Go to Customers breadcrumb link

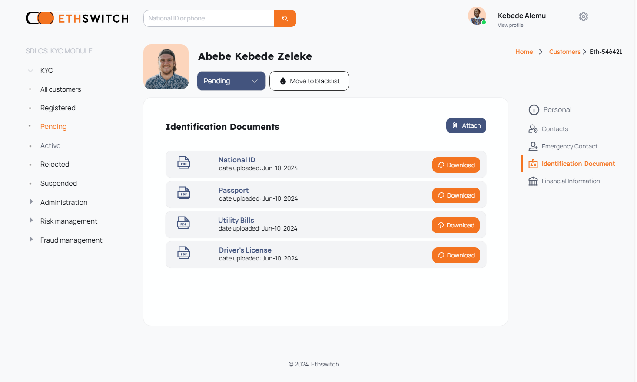click(x=564, y=52)
